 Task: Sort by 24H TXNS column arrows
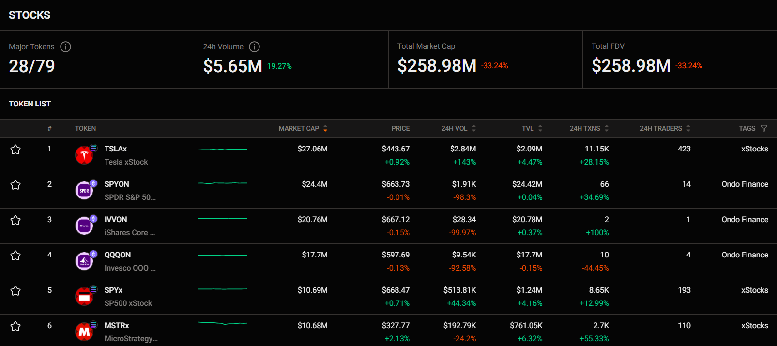[x=607, y=128]
